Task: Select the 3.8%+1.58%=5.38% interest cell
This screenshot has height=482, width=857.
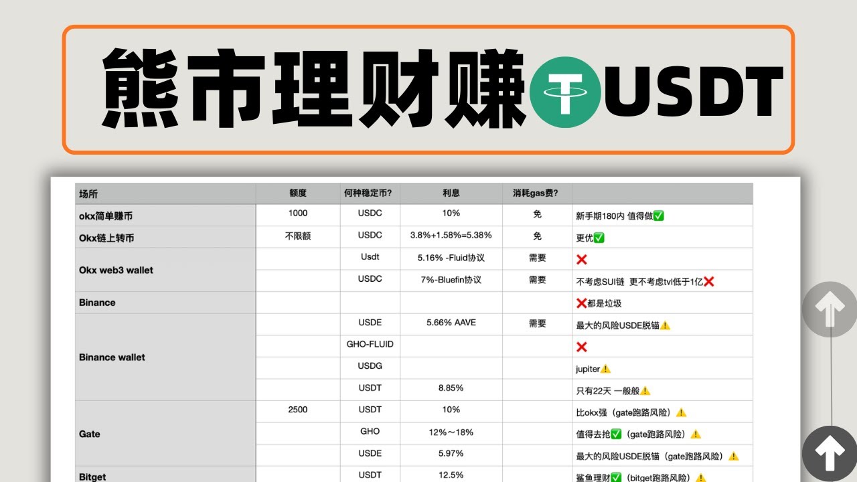Action: click(451, 236)
